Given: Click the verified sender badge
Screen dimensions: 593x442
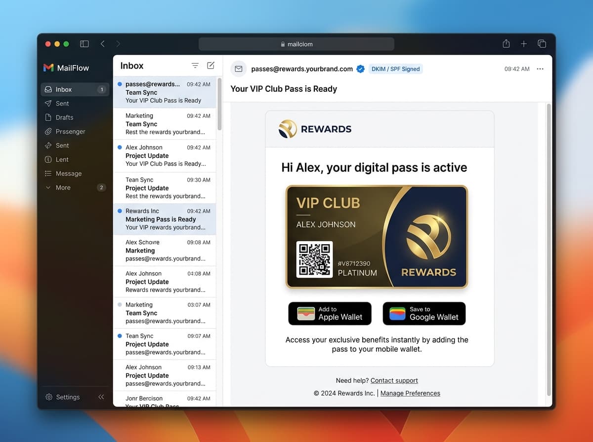Looking at the screenshot, I should (361, 69).
